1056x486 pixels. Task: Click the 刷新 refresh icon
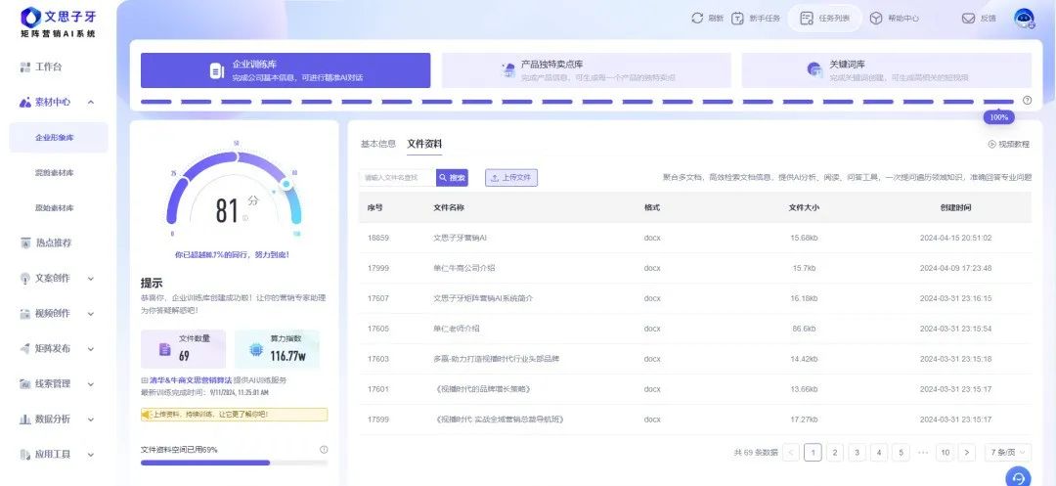[697, 19]
